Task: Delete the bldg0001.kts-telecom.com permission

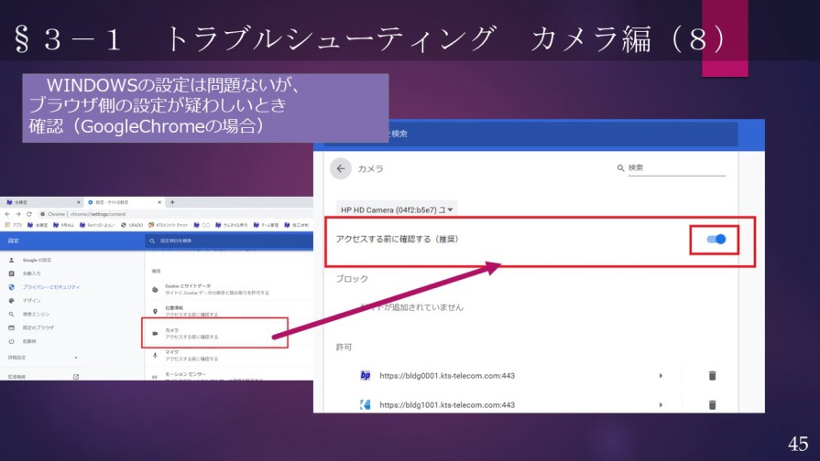Action: point(712,376)
